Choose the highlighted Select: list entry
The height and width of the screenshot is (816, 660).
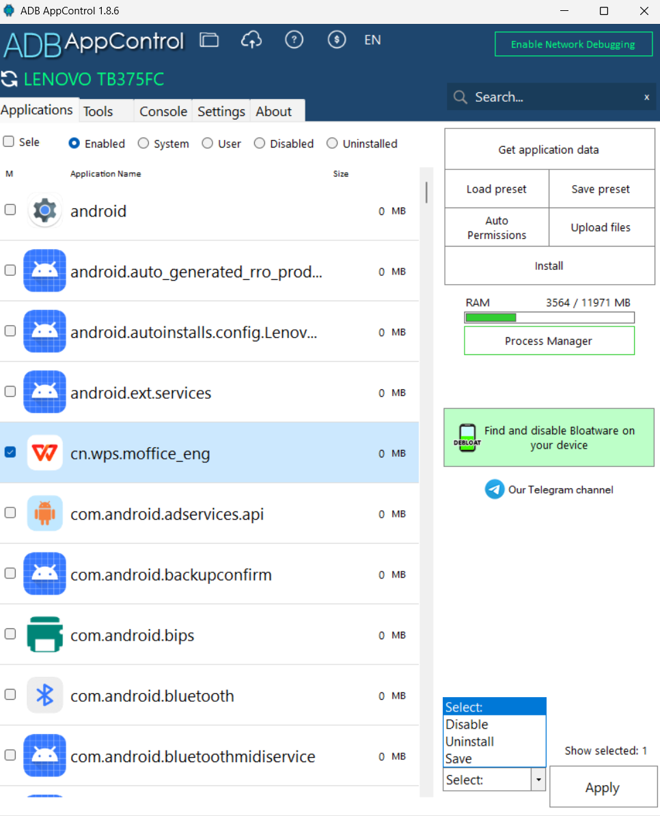tap(495, 707)
